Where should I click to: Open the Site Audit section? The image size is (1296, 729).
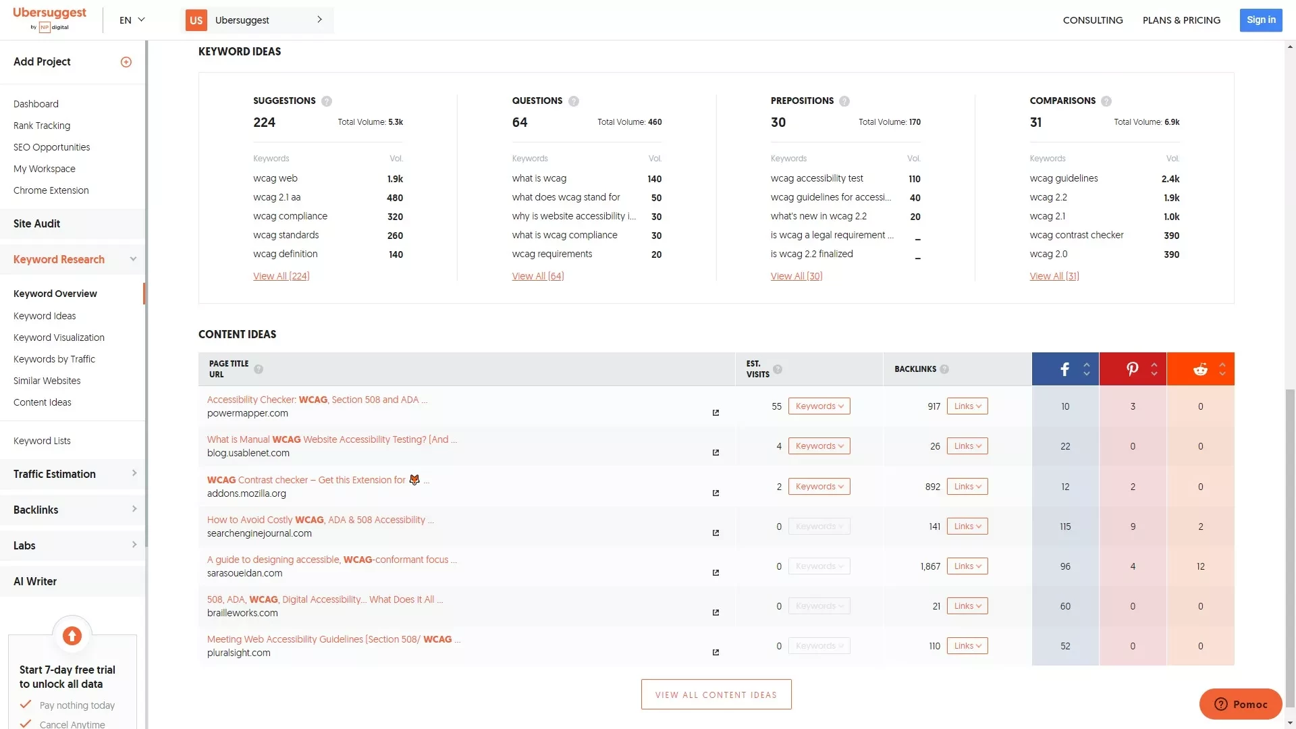click(72, 223)
